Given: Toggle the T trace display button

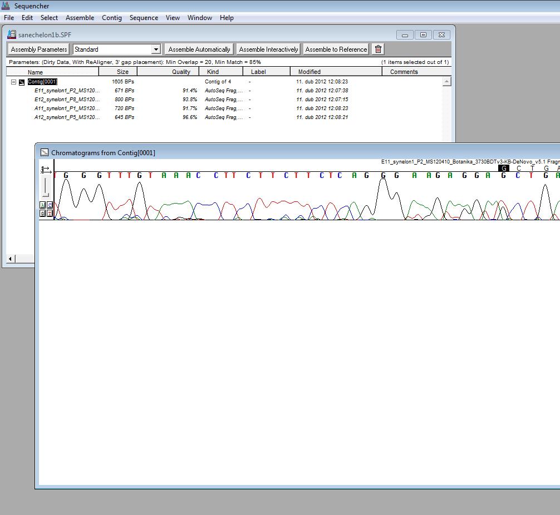Looking at the screenshot, I should (50, 213).
